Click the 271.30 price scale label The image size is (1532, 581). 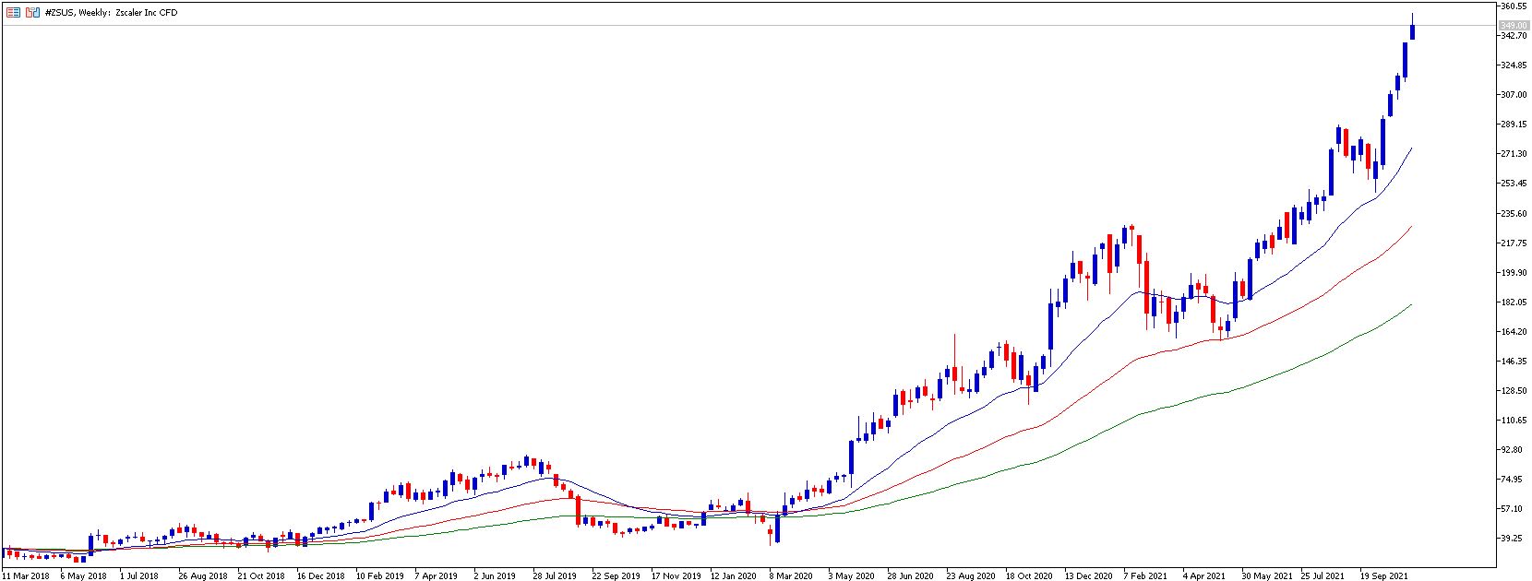coord(1514,154)
